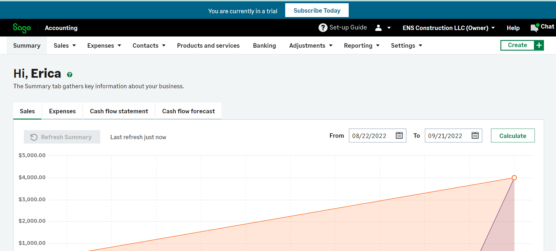Open the Adjustments navigation dropdown
This screenshot has width=556, height=251.
point(311,46)
